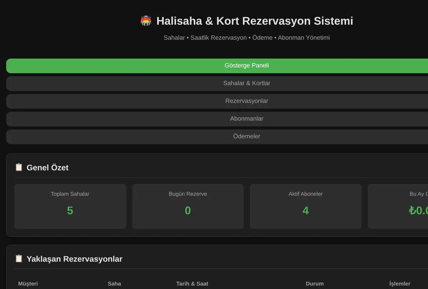The width and height of the screenshot is (428, 289).
Task: Open the Gösterge Paneli tab
Action: 217,66
